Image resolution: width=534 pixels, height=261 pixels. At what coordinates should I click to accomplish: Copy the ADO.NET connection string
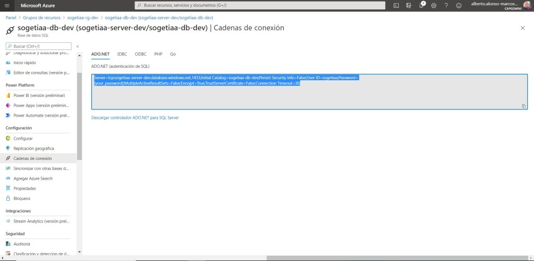pos(524,106)
